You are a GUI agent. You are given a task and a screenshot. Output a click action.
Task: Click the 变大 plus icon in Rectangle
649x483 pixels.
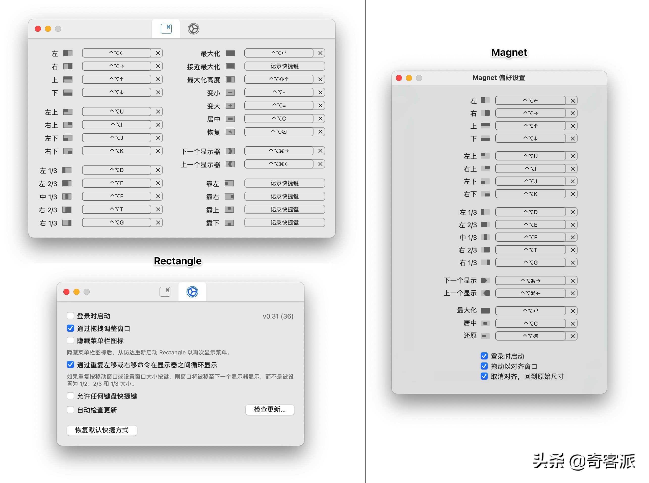[x=230, y=105]
